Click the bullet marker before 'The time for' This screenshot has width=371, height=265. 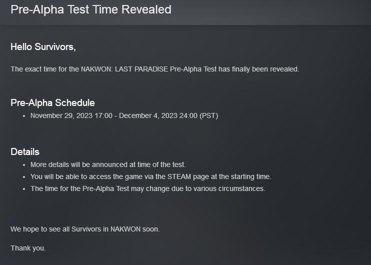[x=24, y=189]
